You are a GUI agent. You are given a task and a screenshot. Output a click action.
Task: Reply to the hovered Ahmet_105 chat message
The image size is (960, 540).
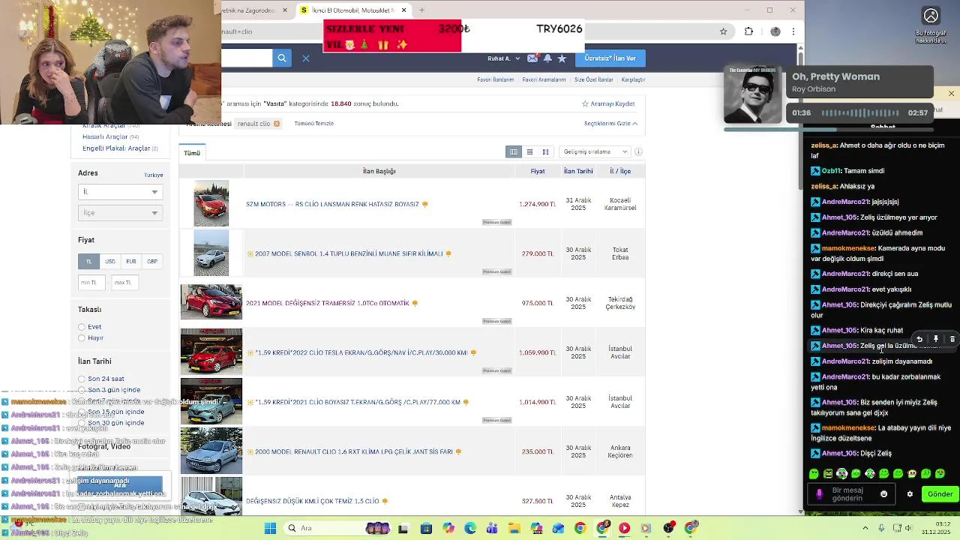pos(919,339)
